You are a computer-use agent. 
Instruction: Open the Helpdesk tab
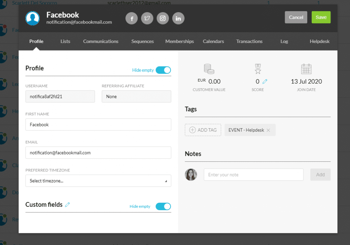click(320, 41)
